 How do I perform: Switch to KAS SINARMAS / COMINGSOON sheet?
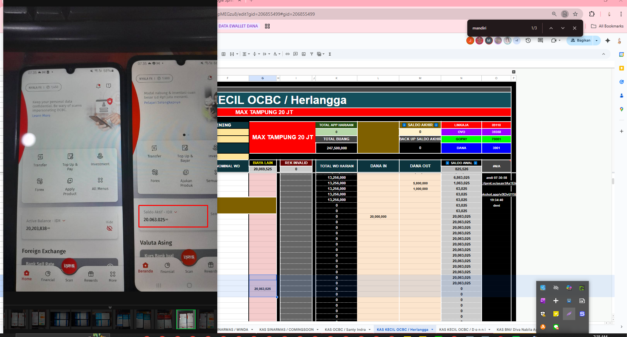click(x=286, y=329)
